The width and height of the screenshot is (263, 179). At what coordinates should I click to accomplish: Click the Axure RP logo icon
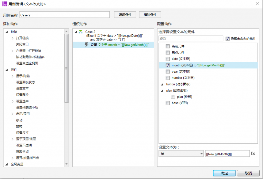(x=5, y=4)
